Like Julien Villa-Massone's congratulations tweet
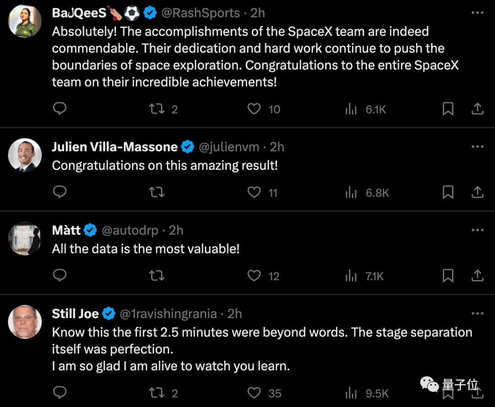495x407 pixels. tap(254, 192)
